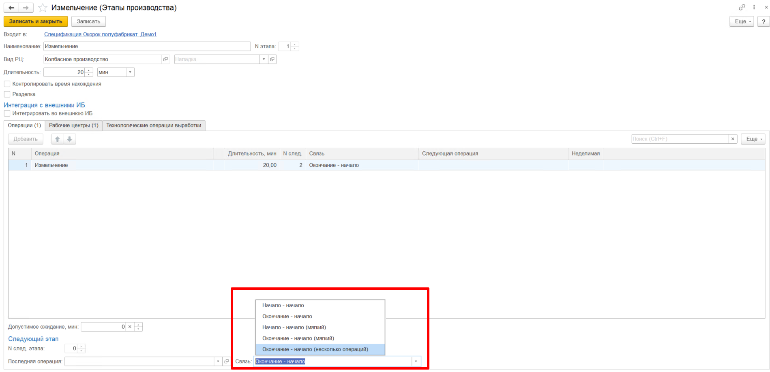Screen dimensions: 770x372
Task: Expand the мин duration unit dropdown
Action: pyautogui.click(x=130, y=72)
